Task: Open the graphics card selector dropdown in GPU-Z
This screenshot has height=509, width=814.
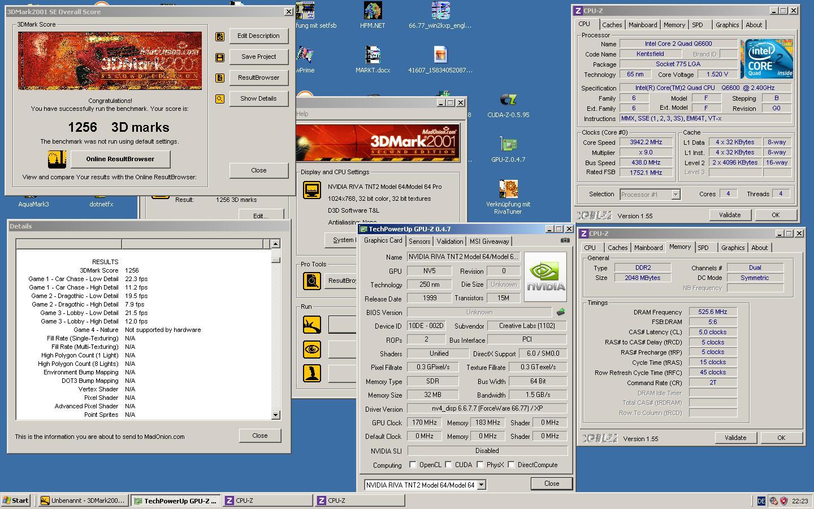Action: coord(481,485)
